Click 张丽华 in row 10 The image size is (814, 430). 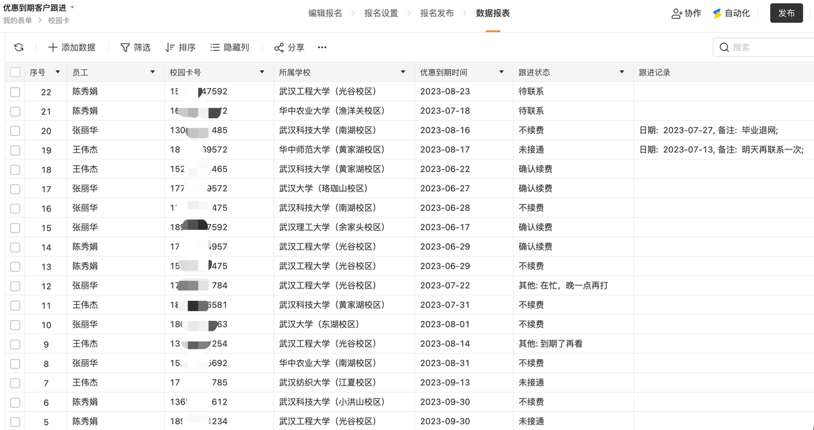(x=85, y=324)
